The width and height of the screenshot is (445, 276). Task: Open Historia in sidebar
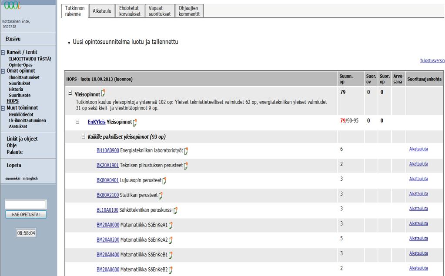point(16,90)
